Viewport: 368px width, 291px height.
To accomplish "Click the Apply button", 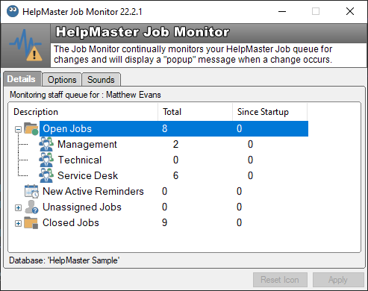I will pos(338,280).
